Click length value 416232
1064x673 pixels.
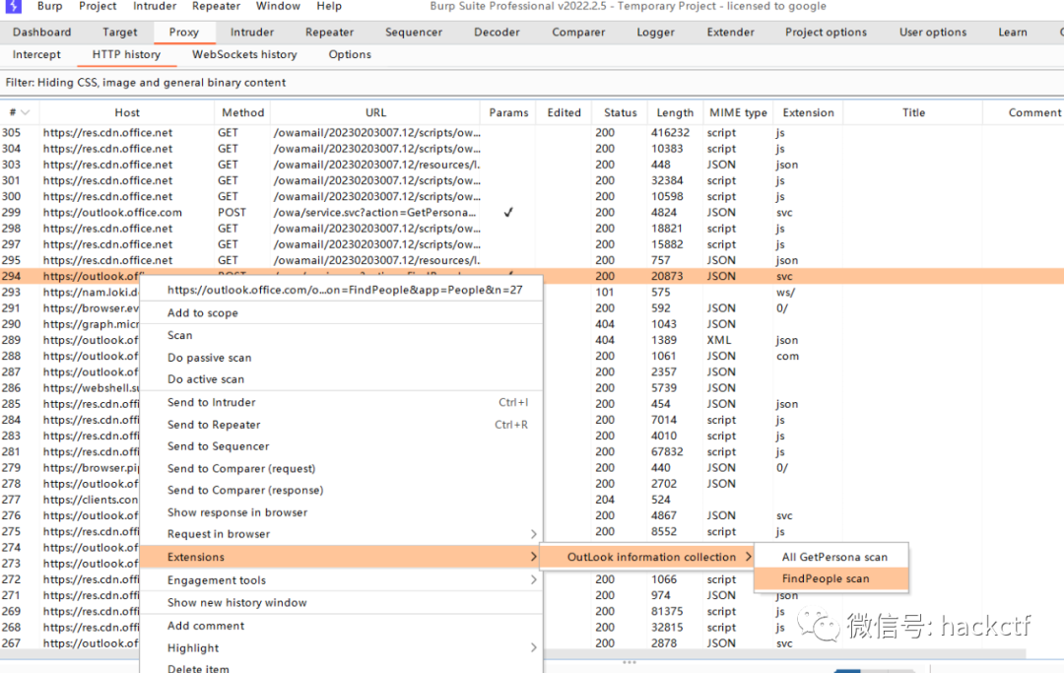pyautogui.click(x=670, y=132)
